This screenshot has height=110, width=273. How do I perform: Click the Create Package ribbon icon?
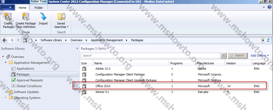pos(8,17)
